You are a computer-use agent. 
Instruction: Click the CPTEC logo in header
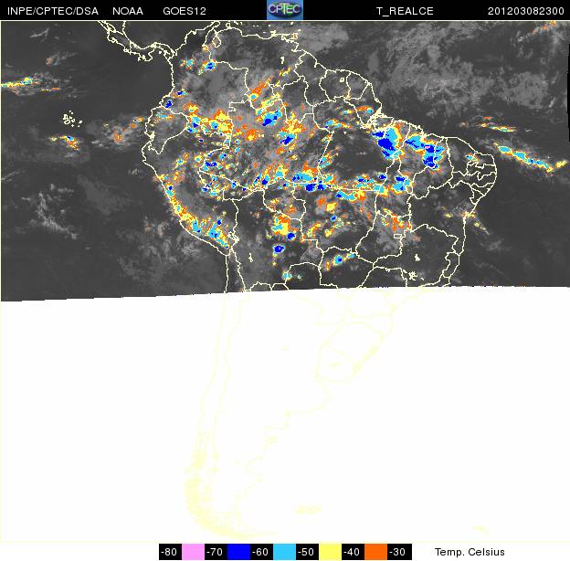click(285, 9)
